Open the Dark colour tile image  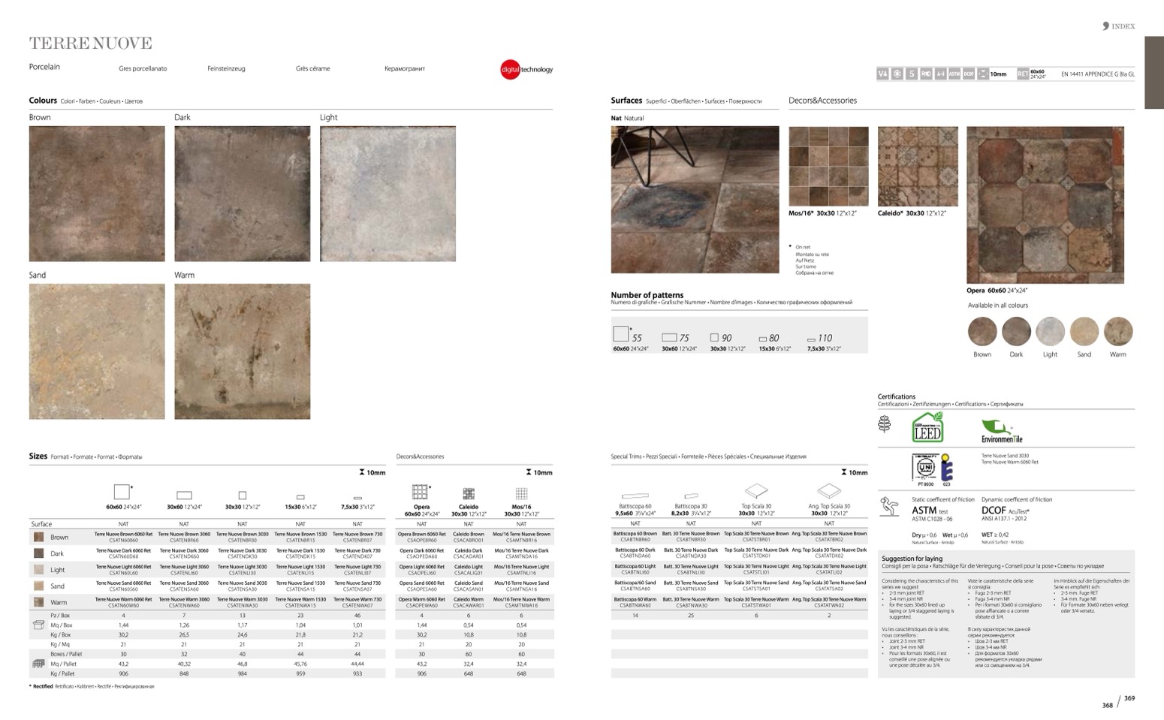242,194
